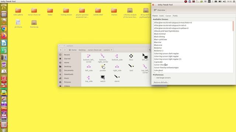Select Cursor choco cat theme
Screen dimensions: 236x132
tap(193, 65)
